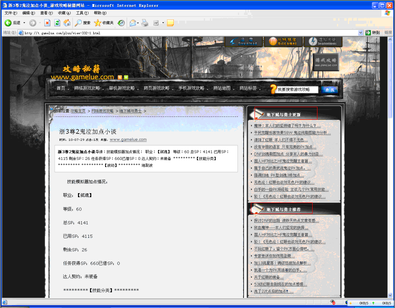The width and height of the screenshot is (395, 308).
Task: Click the IE Forward arrow button
Action: pyautogui.click(x=33, y=23)
